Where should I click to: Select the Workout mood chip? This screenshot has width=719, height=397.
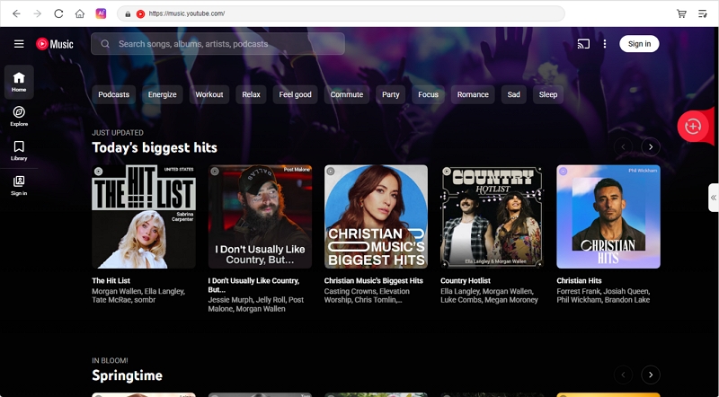point(209,94)
